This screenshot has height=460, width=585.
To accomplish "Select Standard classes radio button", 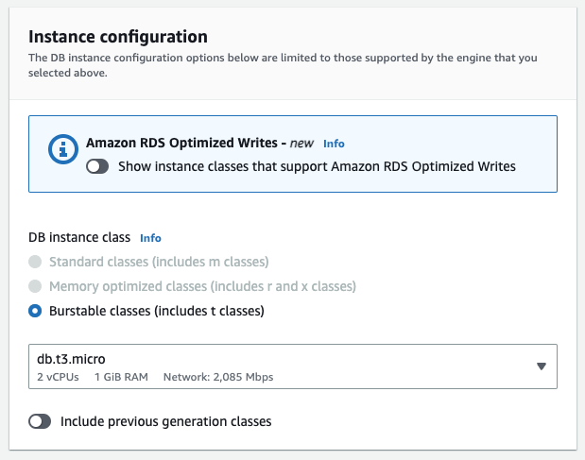I will pos(35,262).
